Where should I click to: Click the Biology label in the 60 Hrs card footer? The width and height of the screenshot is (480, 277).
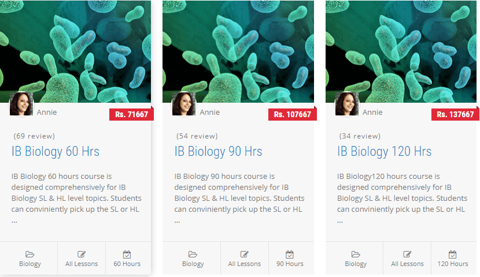tap(30, 264)
